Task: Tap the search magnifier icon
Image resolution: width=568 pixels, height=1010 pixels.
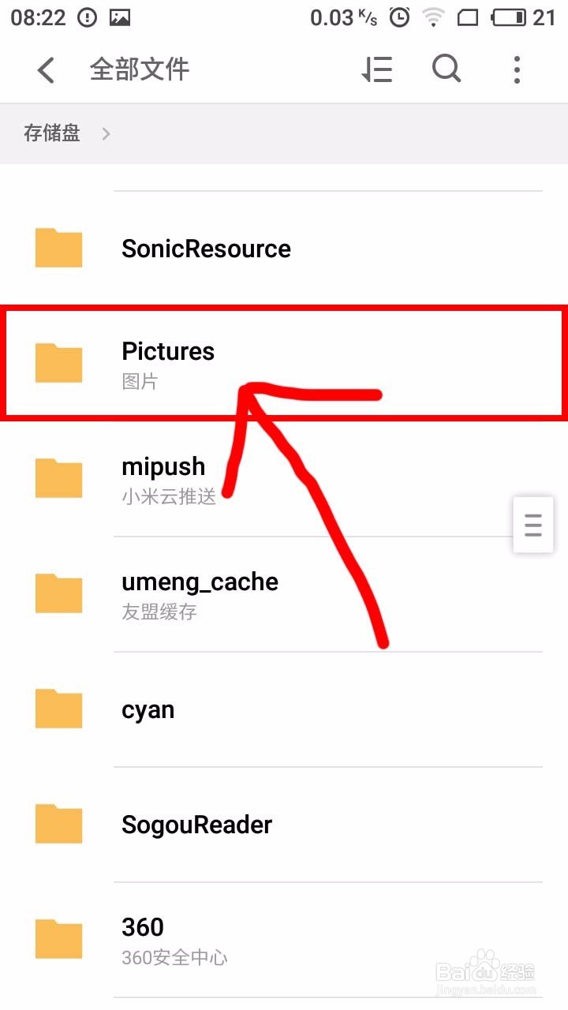Action: (x=447, y=69)
